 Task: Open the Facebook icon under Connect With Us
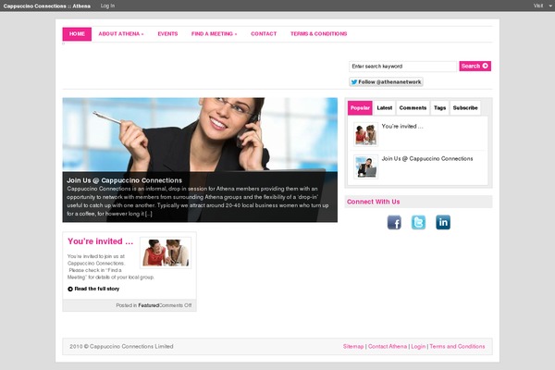tap(394, 222)
